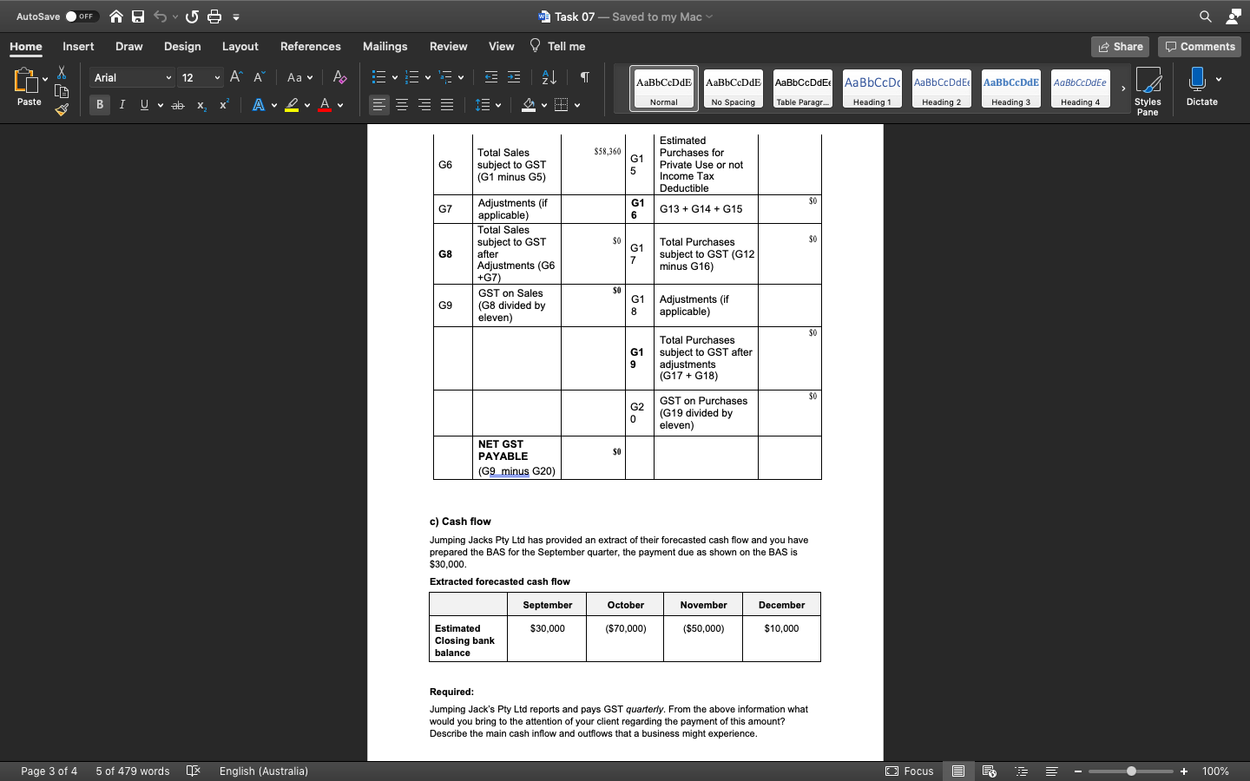Toggle bold formatting
The height and width of the screenshot is (781, 1250).
pyautogui.click(x=99, y=104)
